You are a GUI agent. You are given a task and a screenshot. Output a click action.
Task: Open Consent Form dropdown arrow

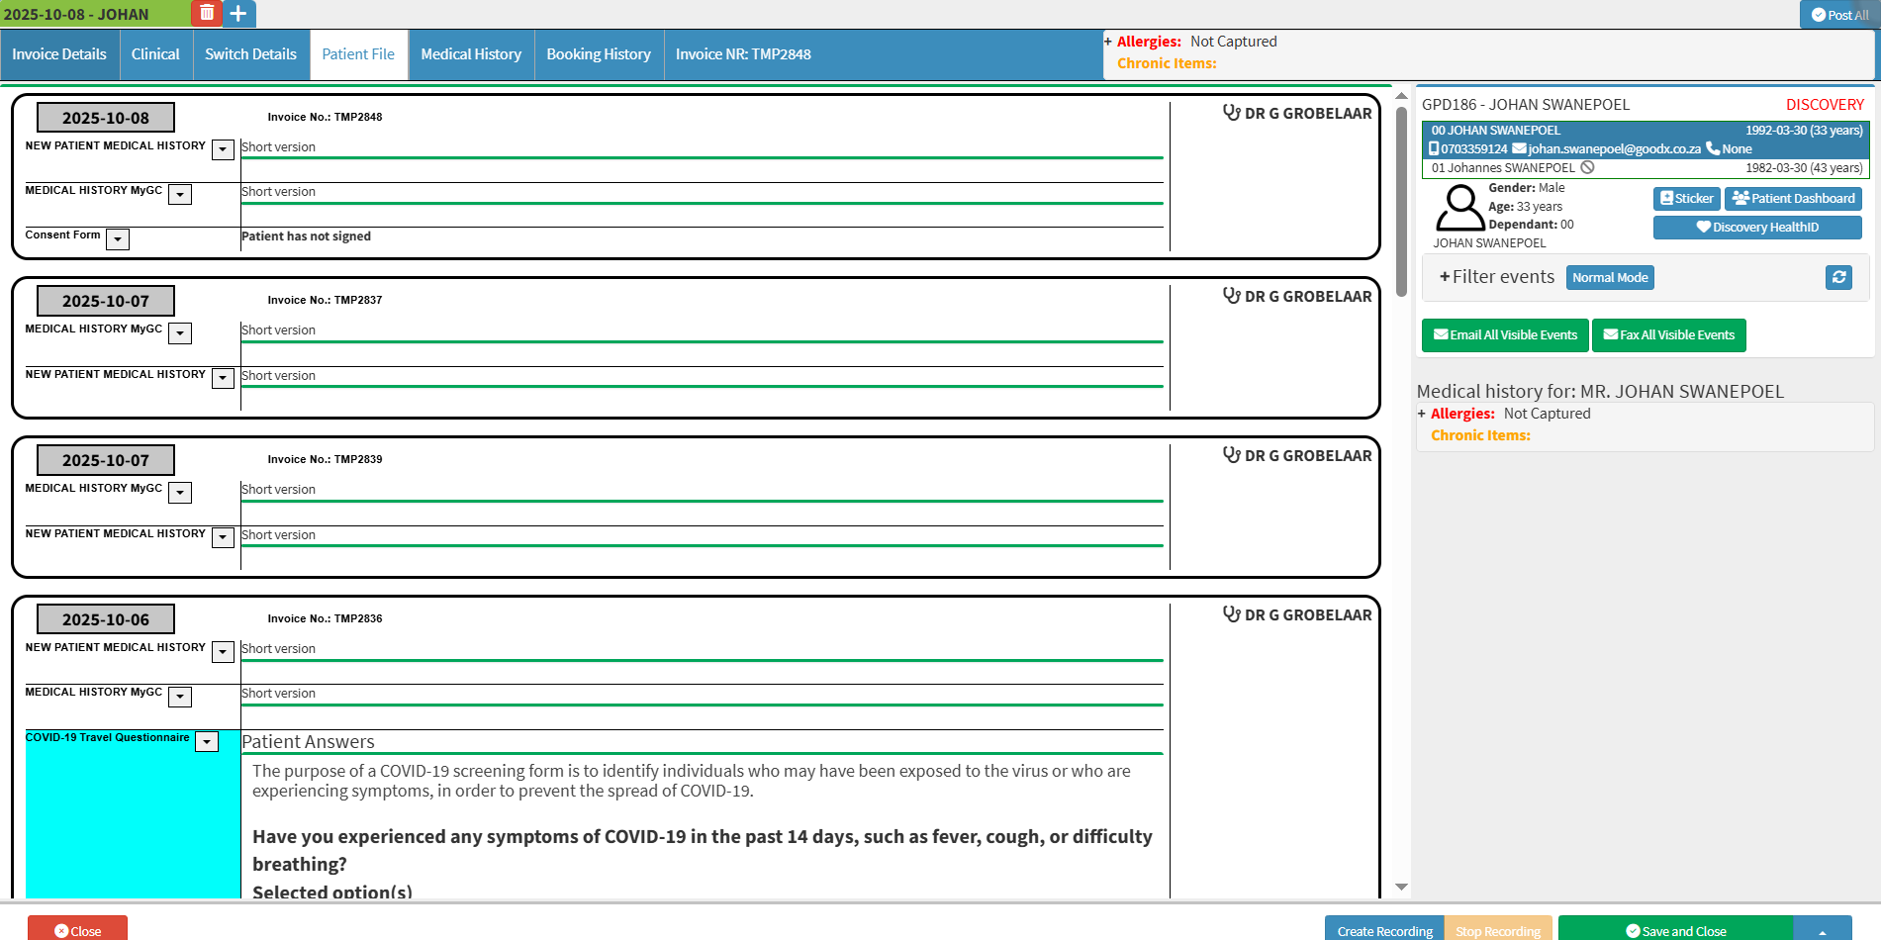point(118,239)
